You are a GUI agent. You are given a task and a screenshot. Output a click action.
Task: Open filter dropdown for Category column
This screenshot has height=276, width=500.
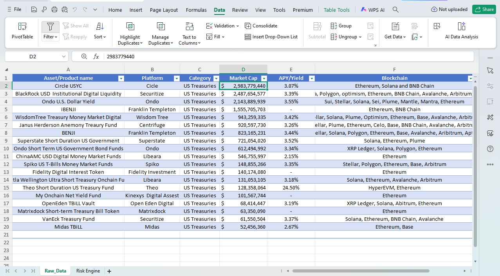pos(216,78)
